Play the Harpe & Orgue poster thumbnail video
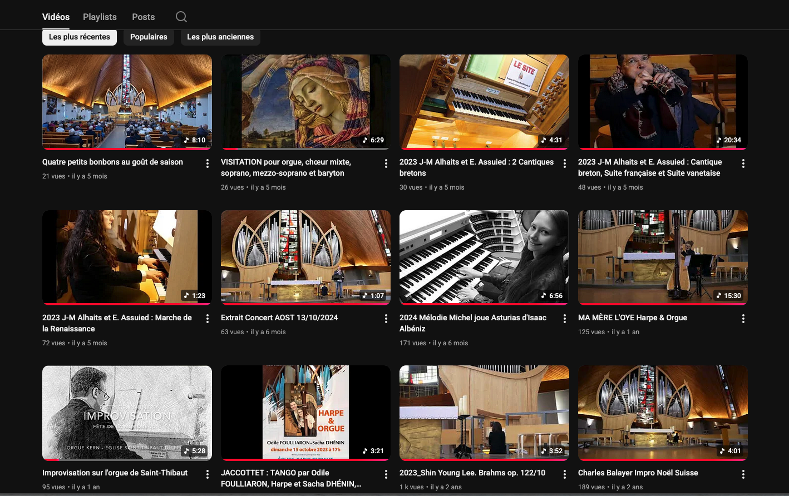Viewport: 789px width, 496px height. coord(305,411)
